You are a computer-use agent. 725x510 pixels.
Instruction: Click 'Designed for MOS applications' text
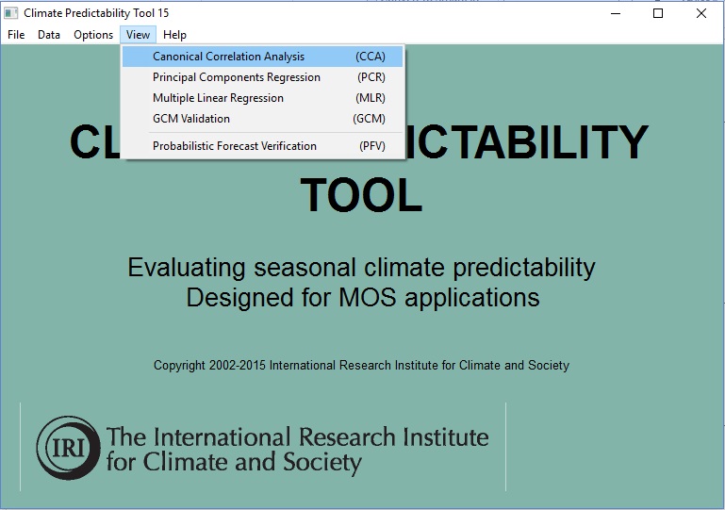(x=362, y=297)
